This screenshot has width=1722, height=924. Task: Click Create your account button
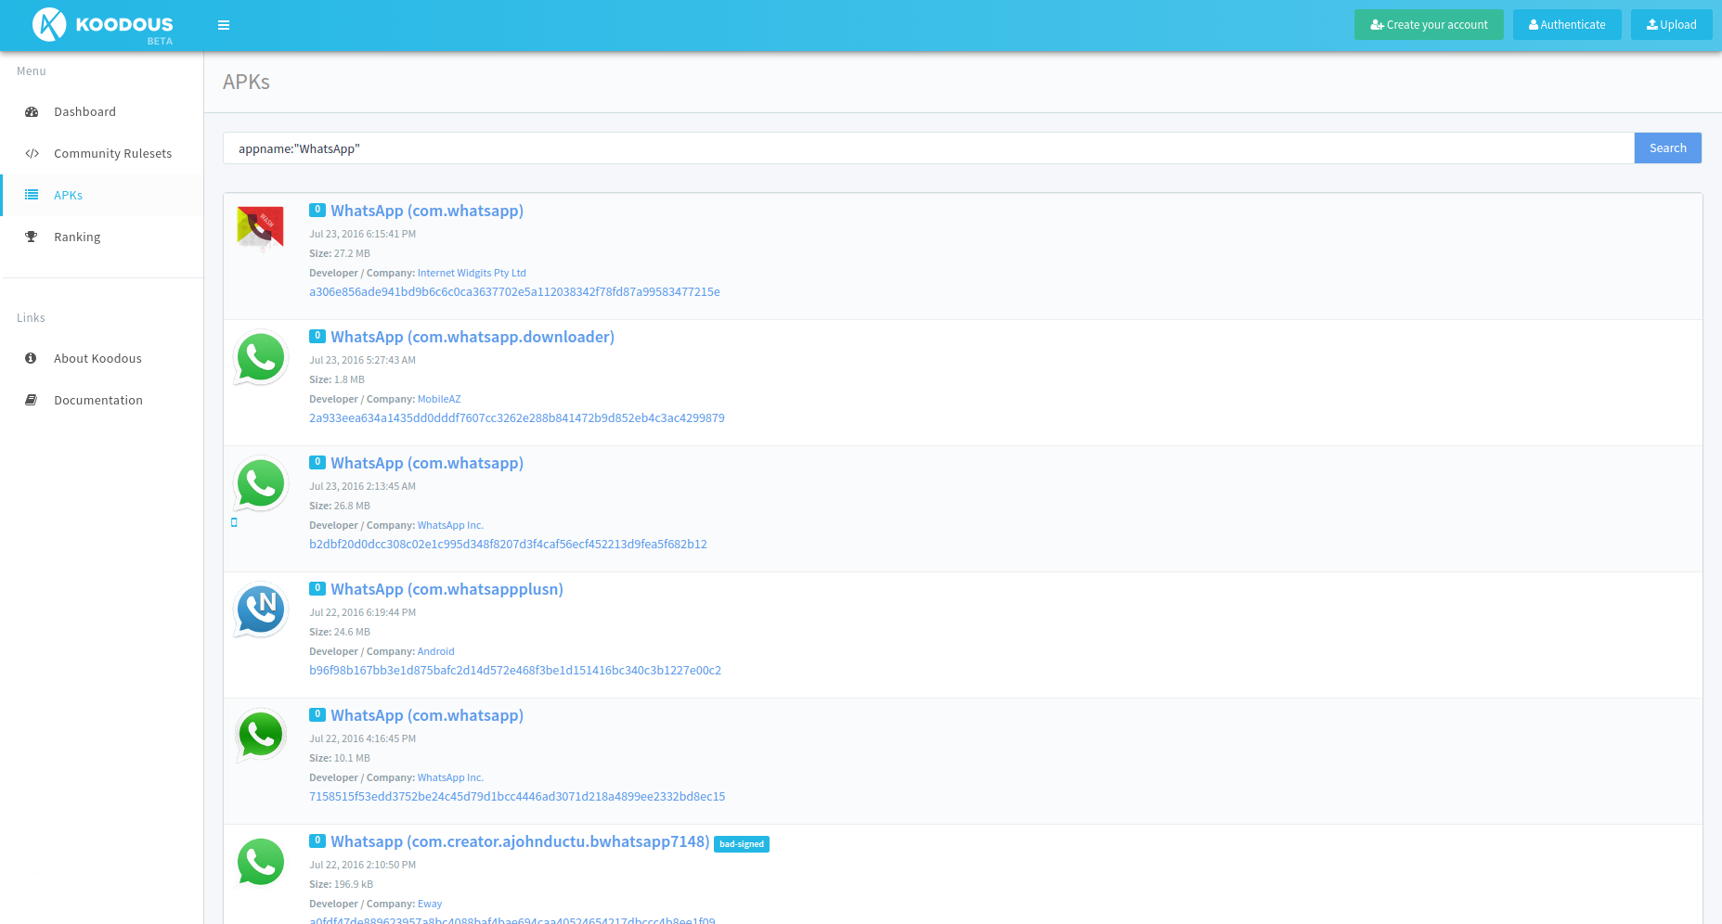tap(1429, 25)
